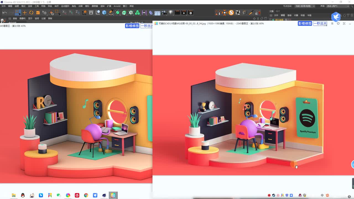Screen dimensions: 354x199
Task: Select the Rotate tool
Action: [x=31, y=13]
